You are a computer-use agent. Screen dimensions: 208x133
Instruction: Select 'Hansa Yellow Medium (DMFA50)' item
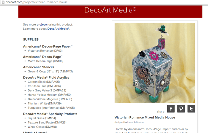(50, 95)
